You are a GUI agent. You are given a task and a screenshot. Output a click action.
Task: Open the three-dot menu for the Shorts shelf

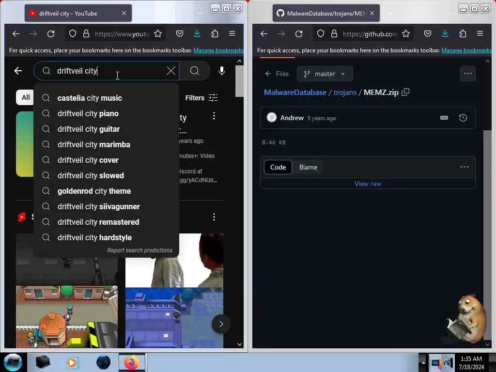click(214, 217)
